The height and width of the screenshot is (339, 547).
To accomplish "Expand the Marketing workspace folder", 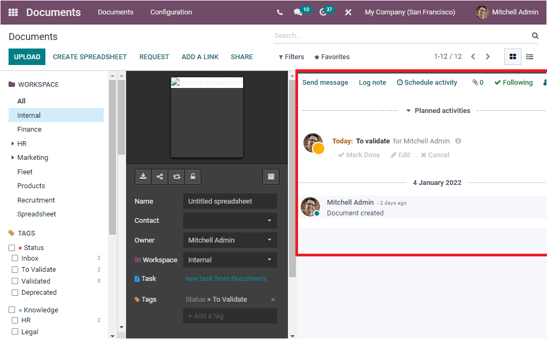I will click(x=13, y=158).
